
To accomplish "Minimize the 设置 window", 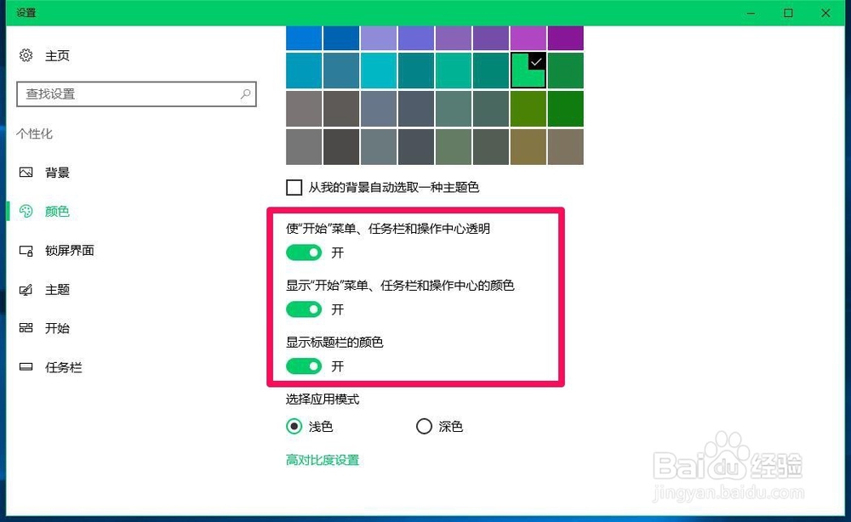I will 751,13.
